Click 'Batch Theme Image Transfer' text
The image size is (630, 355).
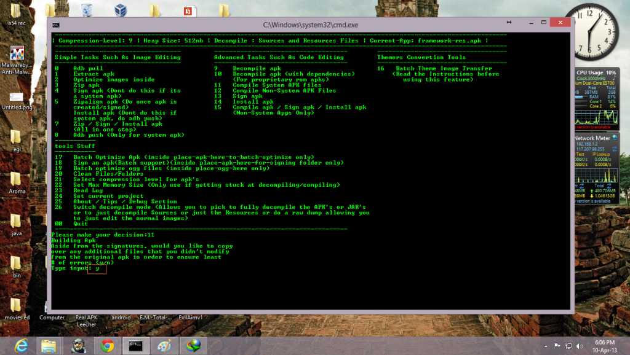click(x=444, y=69)
